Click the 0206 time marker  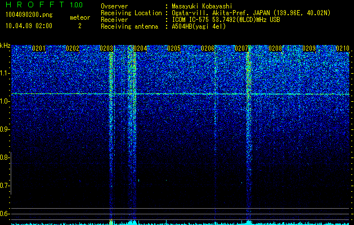(x=208, y=48)
